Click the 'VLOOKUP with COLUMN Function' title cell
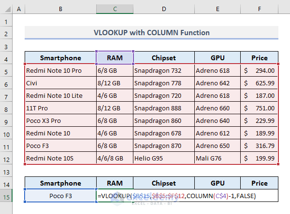 151,33
